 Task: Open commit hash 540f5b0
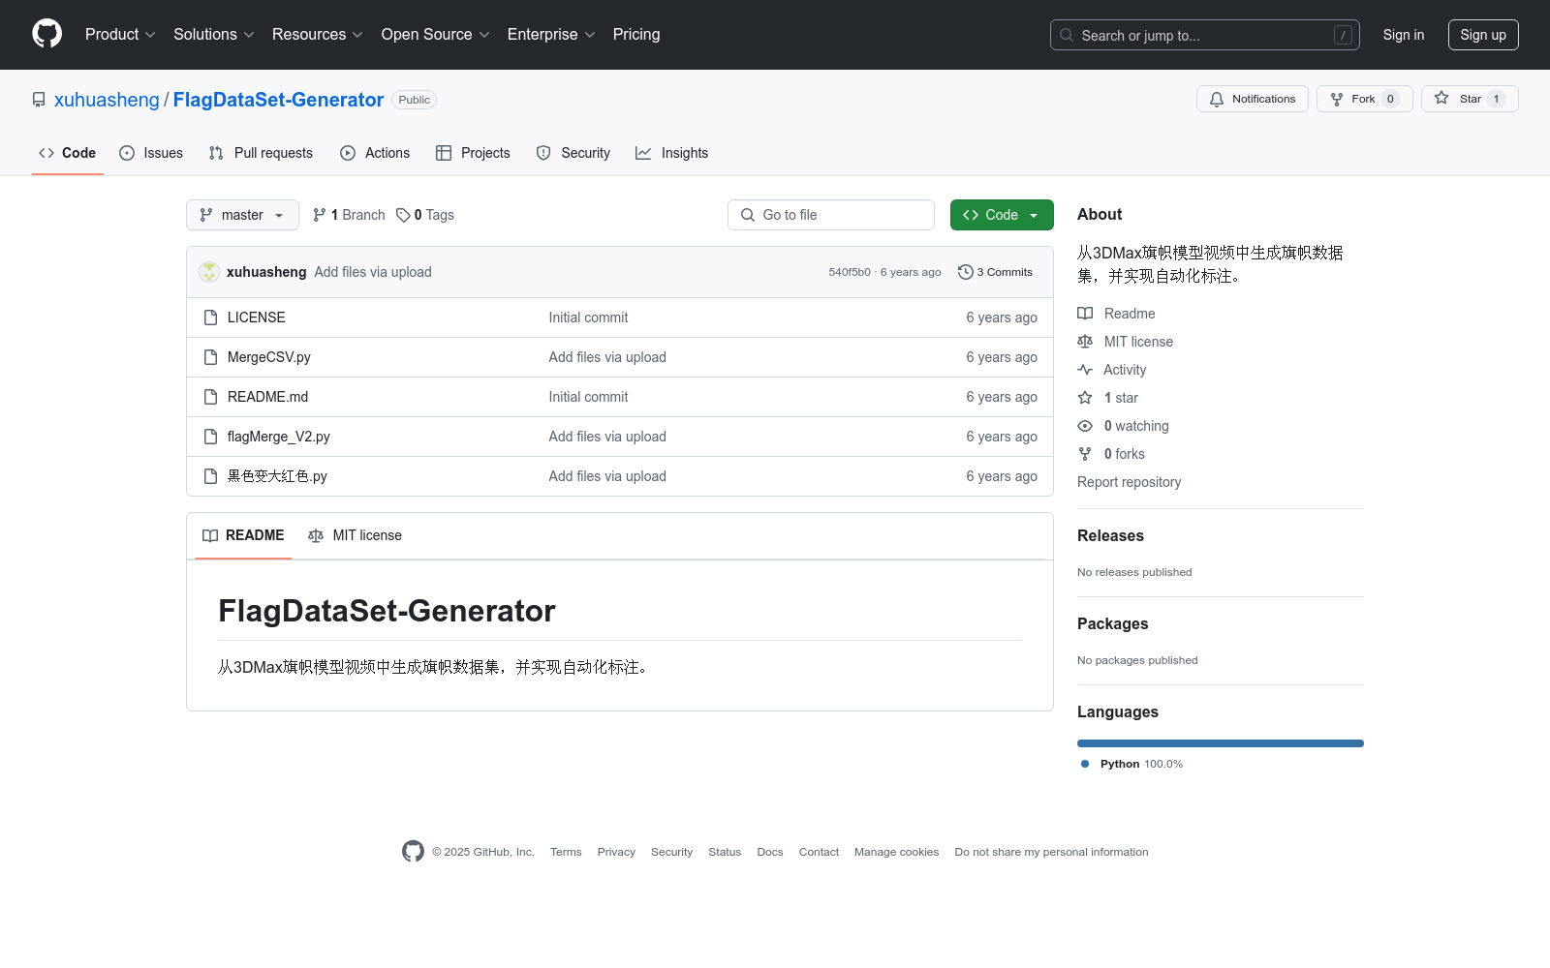(x=850, y=272)
